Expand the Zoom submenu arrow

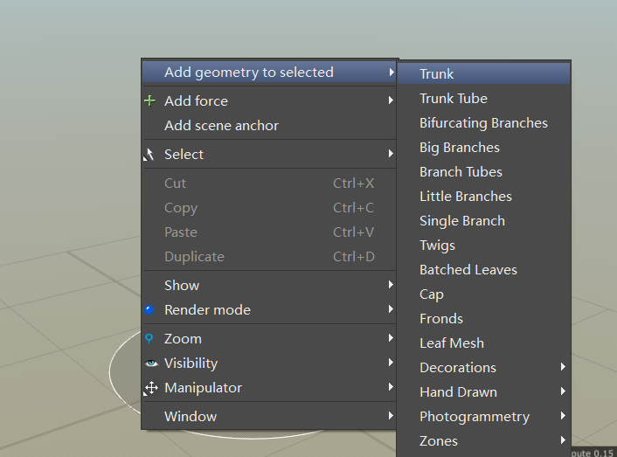coord(392,338)
